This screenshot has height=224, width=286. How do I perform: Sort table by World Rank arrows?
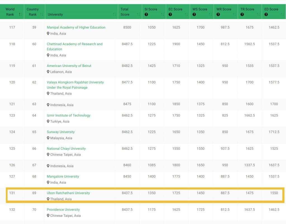(x=20, y=15)
